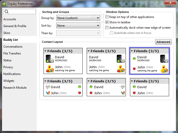This screenshot has width=178, height=133.
Task: Uncheck Show in taskbar
Action: point(107,22)
